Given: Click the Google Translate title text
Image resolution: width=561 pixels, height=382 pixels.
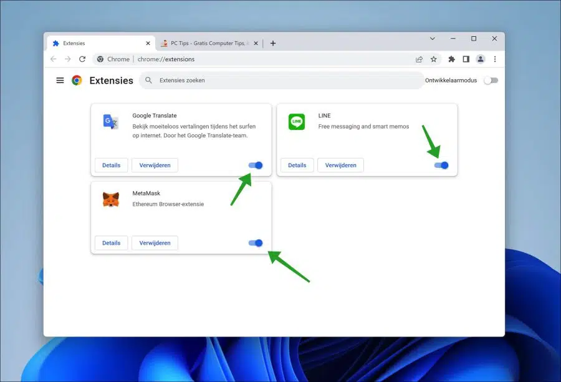Looking at the screenshot, I should click(x=155, y=115).
